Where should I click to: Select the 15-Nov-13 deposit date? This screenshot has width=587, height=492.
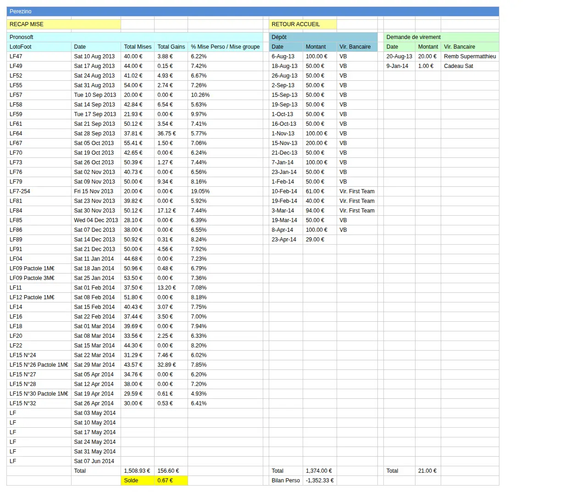tap(286, 143)
